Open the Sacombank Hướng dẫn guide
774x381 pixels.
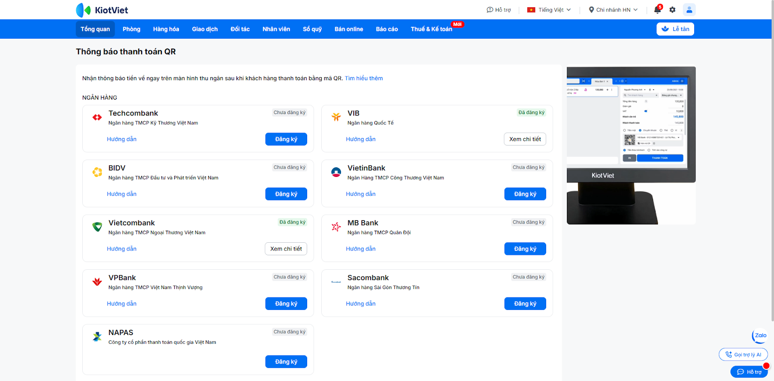pyautogui.click(x=361, y=304)
